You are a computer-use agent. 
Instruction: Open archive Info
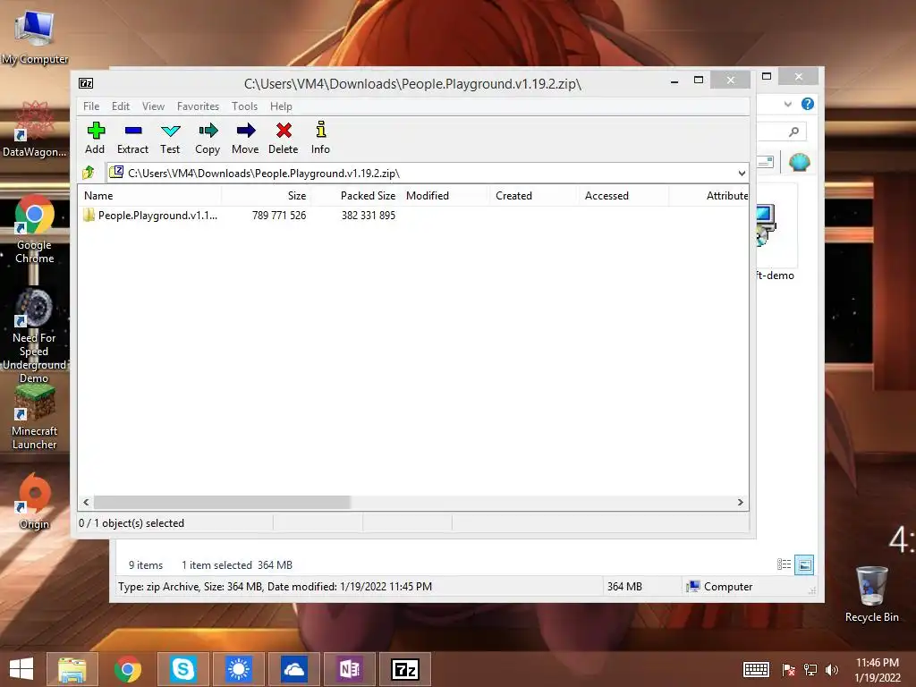pyautogui.click(x=321, y=138)
